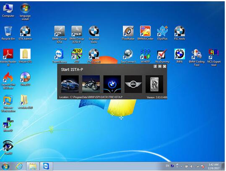Click the info button in Start ISTA-P

click(155, 66)
